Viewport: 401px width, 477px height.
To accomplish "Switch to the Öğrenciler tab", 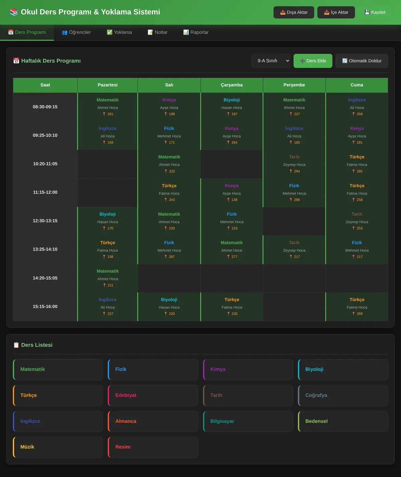I will click(76, 32).
